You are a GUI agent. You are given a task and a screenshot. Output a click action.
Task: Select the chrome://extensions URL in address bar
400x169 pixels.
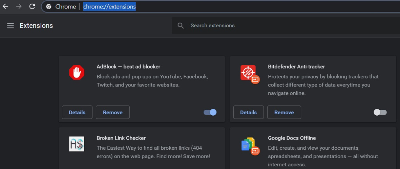click(x=109, y=7)
